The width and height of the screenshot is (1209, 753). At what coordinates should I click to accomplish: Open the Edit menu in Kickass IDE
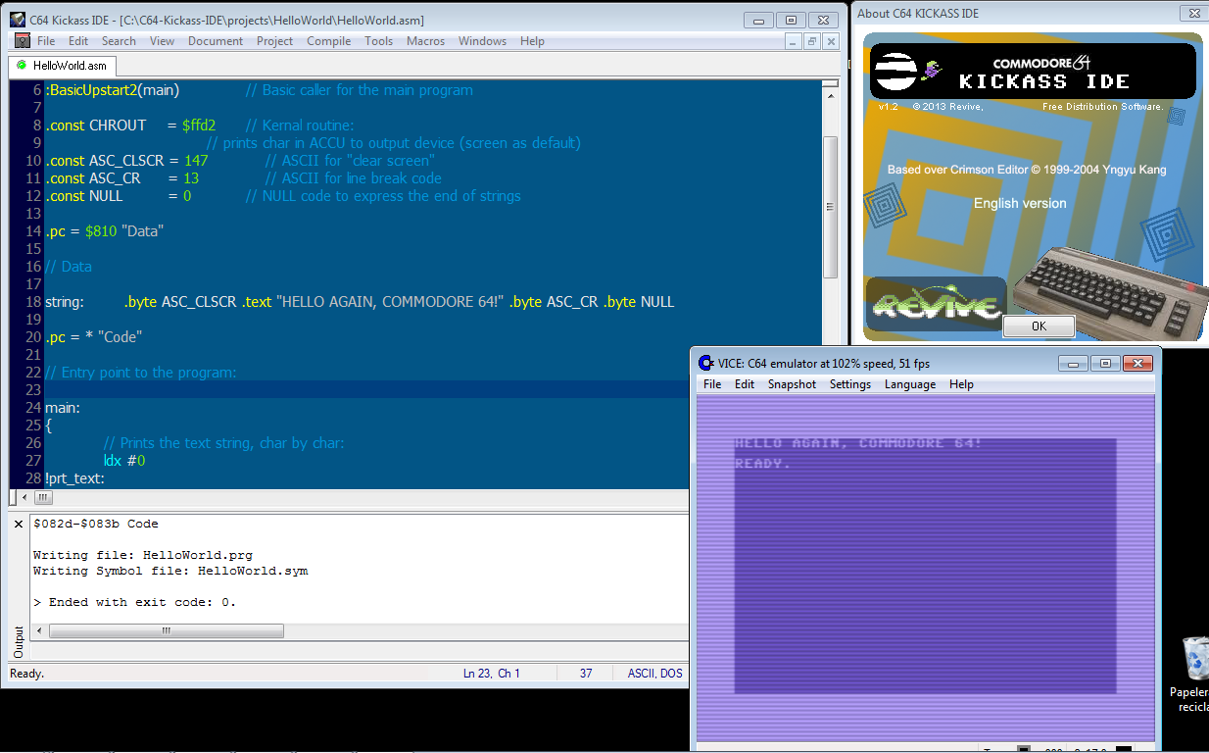78,41
